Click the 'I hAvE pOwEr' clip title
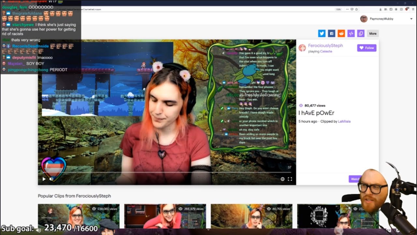417x235 pixels. pyautogui.click(x=316, y=113)
